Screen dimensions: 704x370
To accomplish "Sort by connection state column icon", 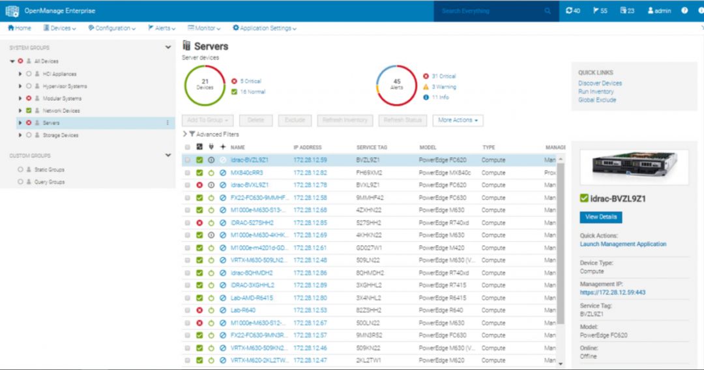I will [x=223, y=147].
